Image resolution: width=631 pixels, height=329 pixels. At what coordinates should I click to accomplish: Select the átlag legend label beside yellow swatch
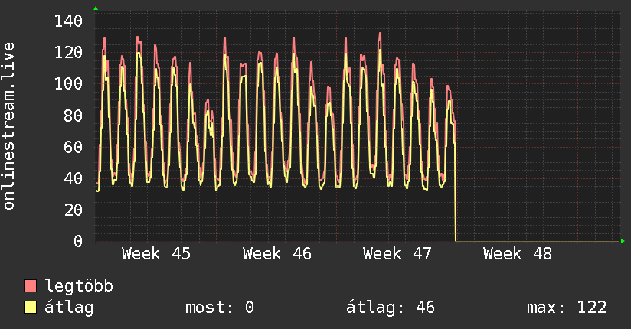[69, 308]
